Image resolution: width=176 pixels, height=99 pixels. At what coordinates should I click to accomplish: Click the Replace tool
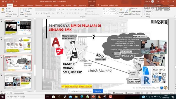(x=147, y=11)
